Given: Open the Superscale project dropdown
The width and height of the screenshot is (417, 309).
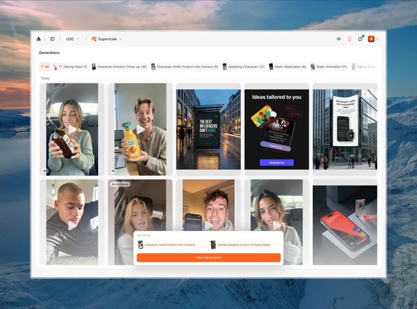Looking at the screenshot, I should tap(107, 39).
